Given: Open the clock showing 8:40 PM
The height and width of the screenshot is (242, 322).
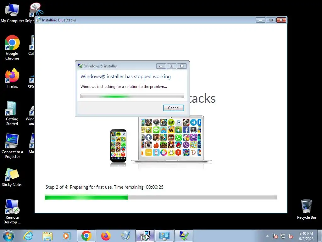Looking at the screenshot, I should coord(306,236).
